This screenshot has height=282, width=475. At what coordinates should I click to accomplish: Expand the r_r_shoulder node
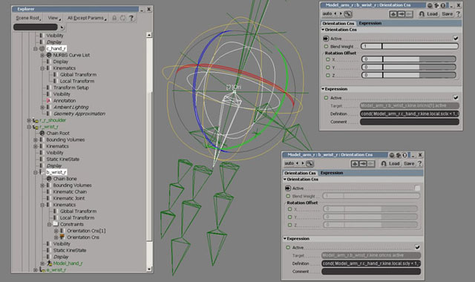coord(29,120)
